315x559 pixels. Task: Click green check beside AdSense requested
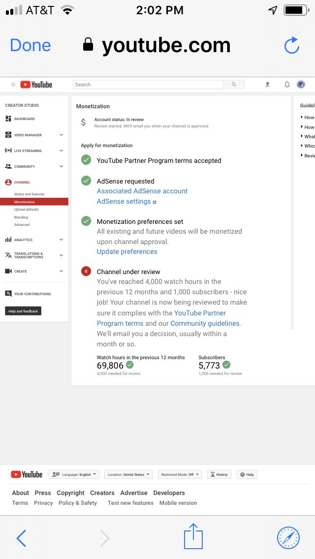[x=86, y=181]
